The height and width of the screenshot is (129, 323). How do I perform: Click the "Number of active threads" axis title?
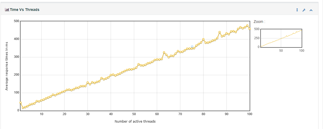[135, 122]
